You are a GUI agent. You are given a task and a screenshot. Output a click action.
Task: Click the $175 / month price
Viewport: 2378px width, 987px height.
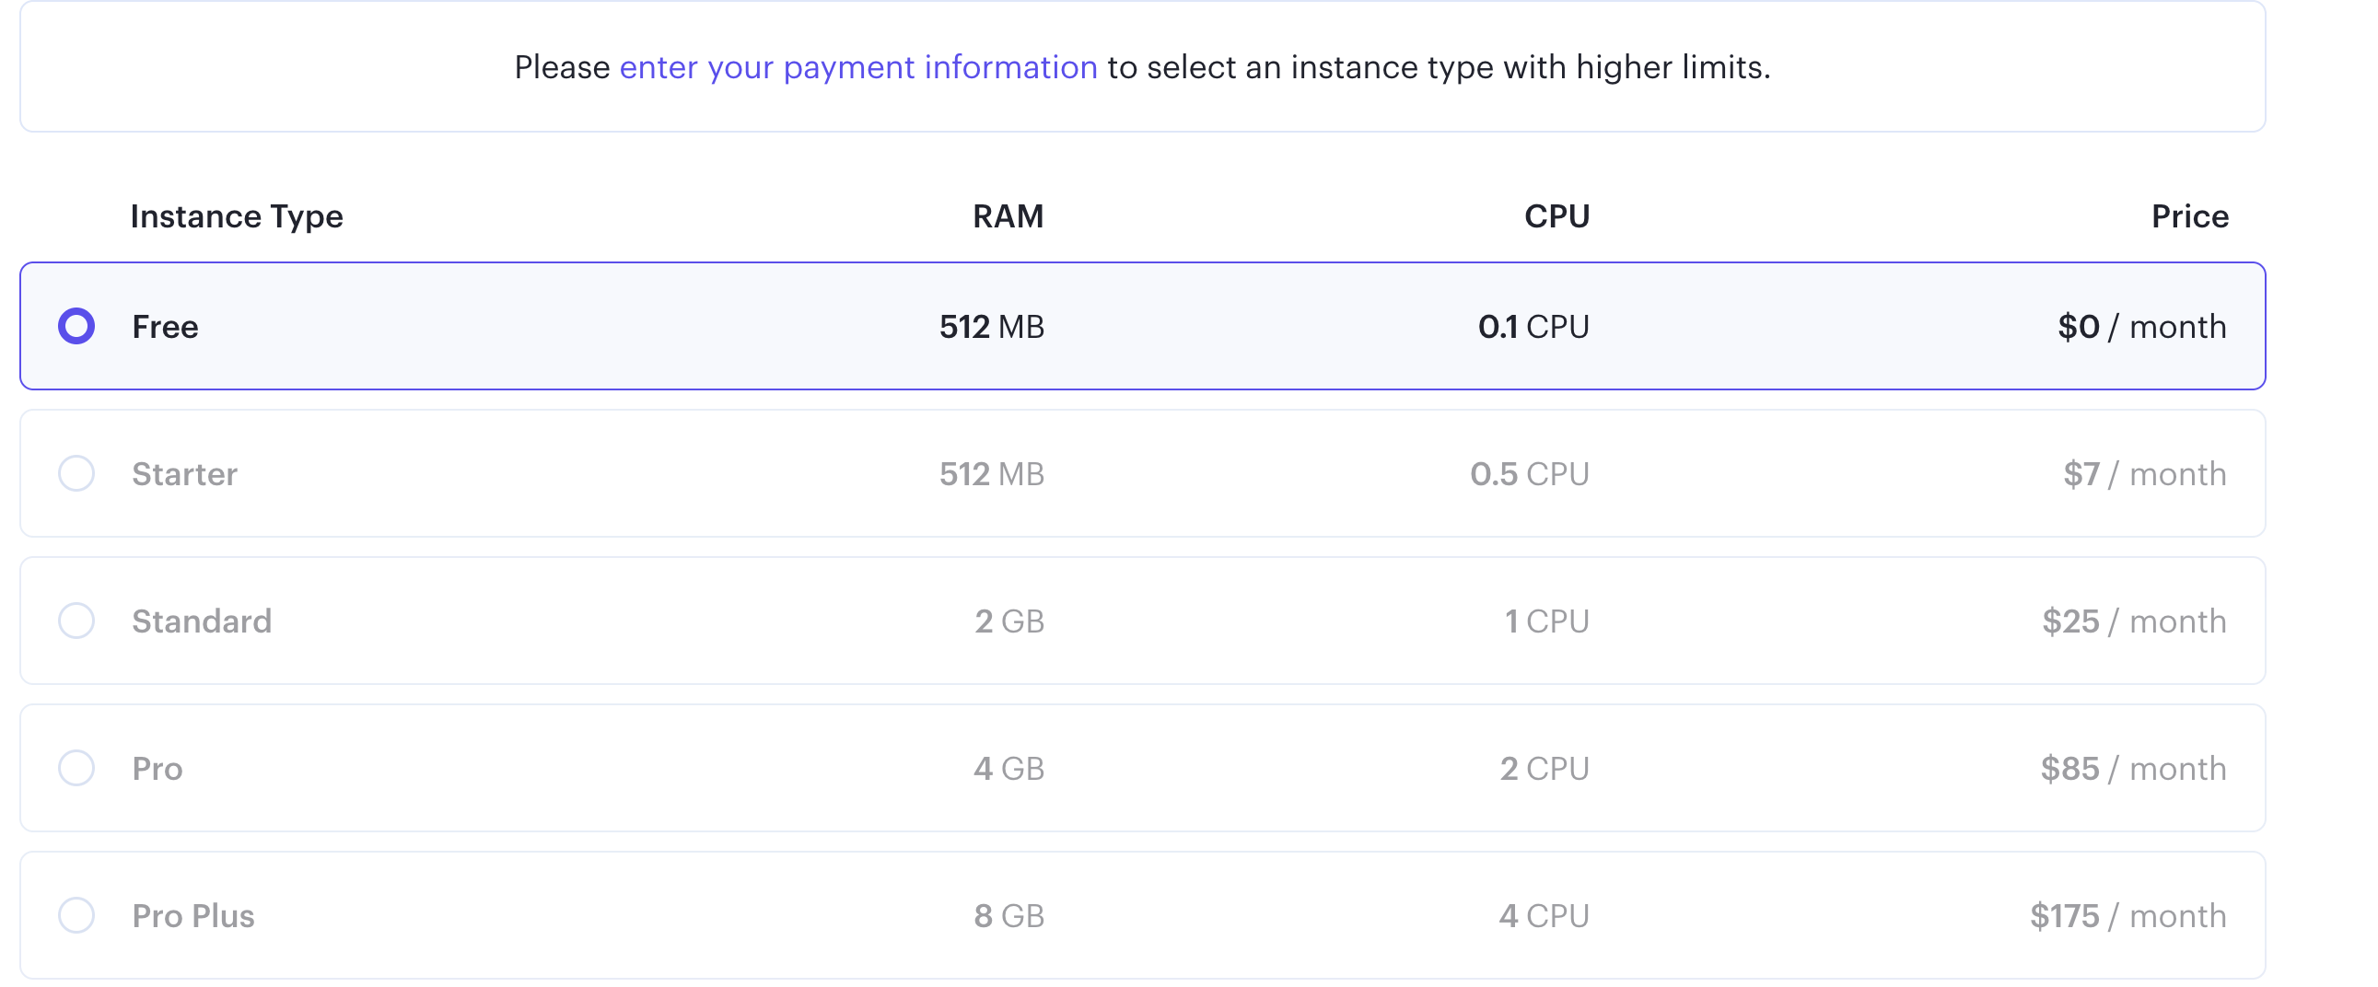(x=2127, y=916)
